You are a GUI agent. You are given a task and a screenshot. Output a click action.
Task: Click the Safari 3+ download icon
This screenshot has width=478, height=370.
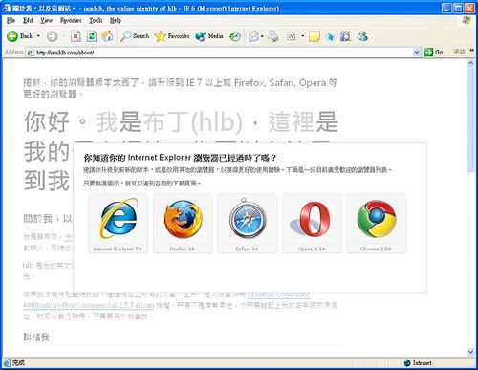(x=248, y=224)
